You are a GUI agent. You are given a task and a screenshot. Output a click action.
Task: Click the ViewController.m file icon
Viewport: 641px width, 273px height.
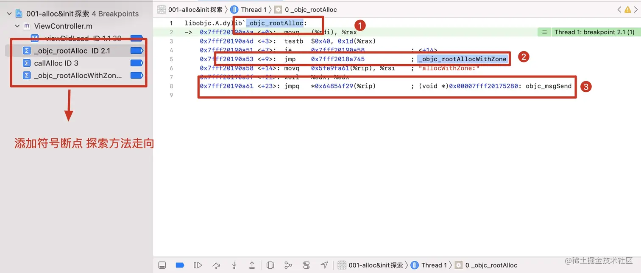[27, 26]
